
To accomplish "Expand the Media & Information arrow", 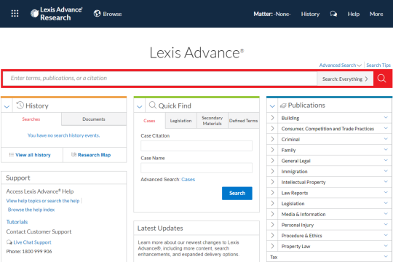I will (x=272, y=214).
